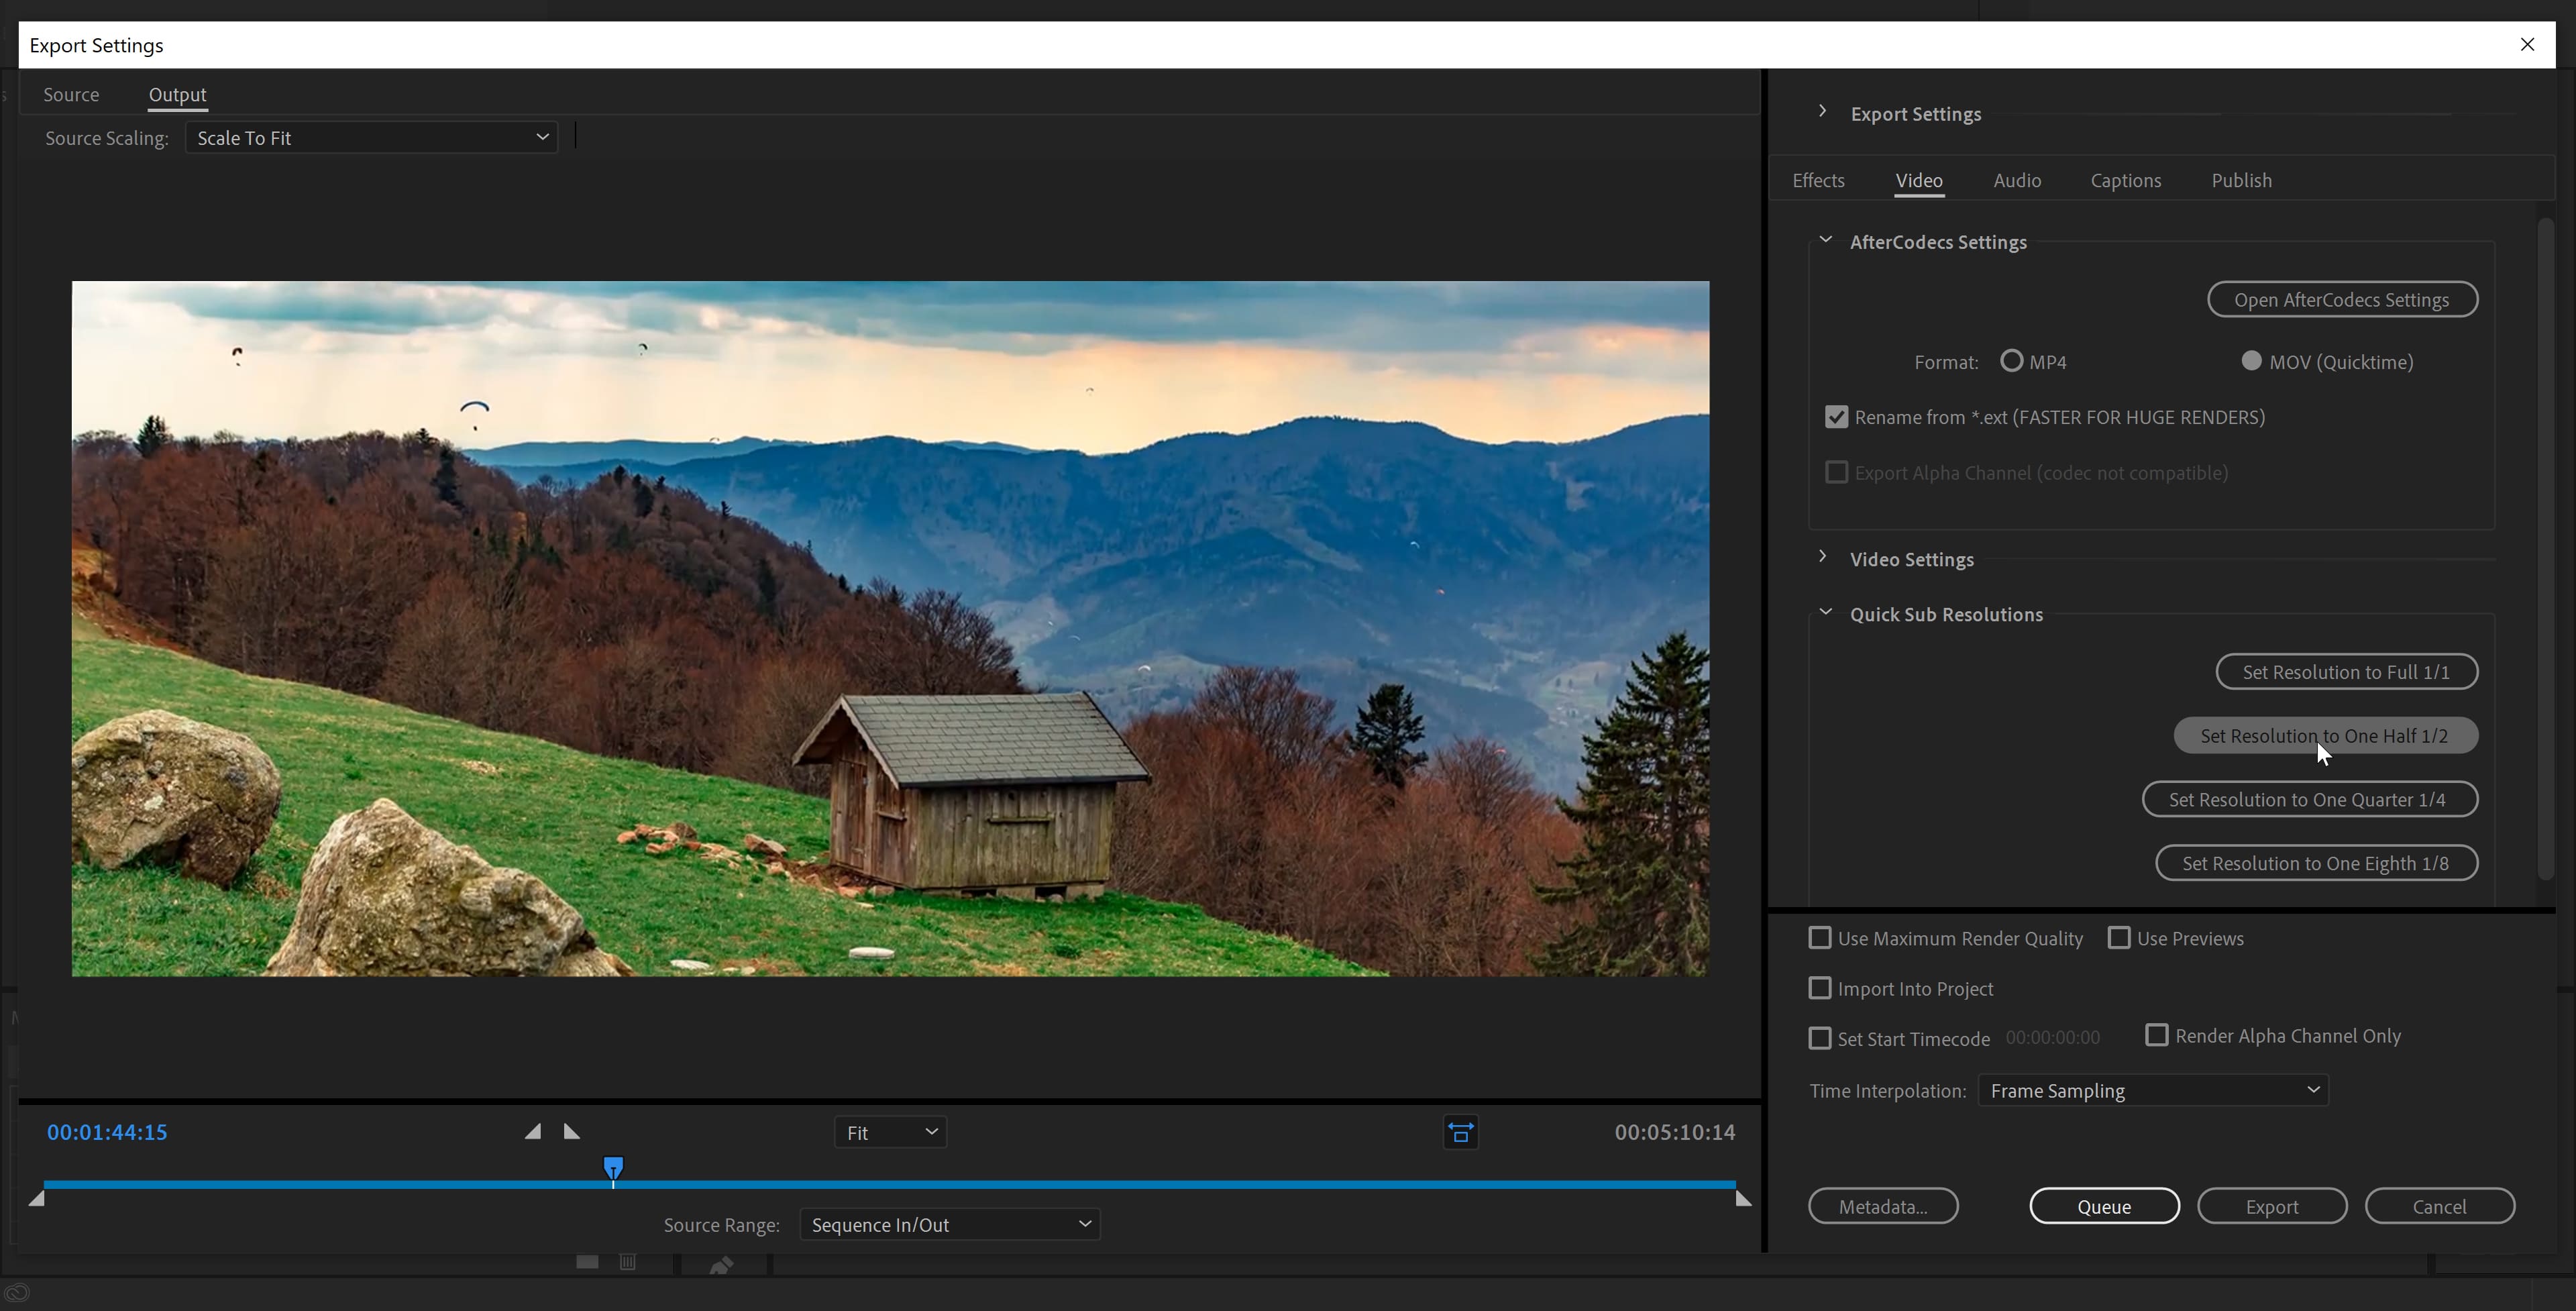The image size is (2576, 1311).
Task: Select the MP4 format radio button
Action: (2011, 361)
